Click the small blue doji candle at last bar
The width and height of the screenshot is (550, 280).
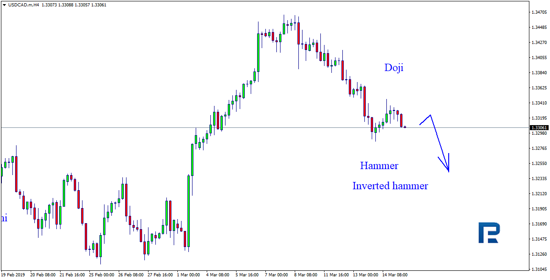[x=405, y=127]
